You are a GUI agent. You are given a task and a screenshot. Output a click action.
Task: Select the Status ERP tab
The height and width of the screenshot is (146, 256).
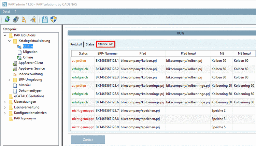105,44
